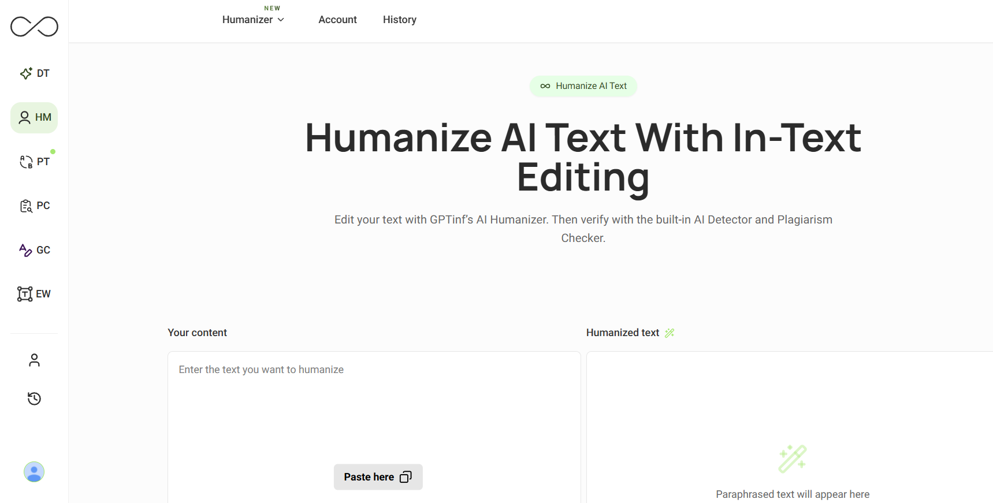
Task: Click the 'Humanized text' label
Action: (623, 333)
